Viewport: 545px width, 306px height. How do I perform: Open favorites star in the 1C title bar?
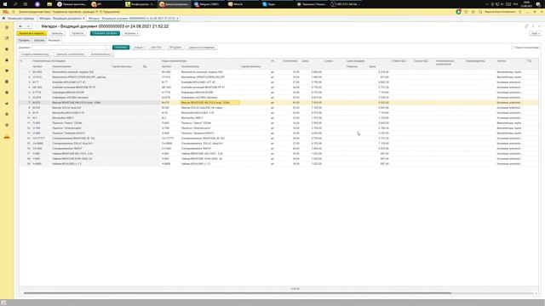click(x=473, y=12)
